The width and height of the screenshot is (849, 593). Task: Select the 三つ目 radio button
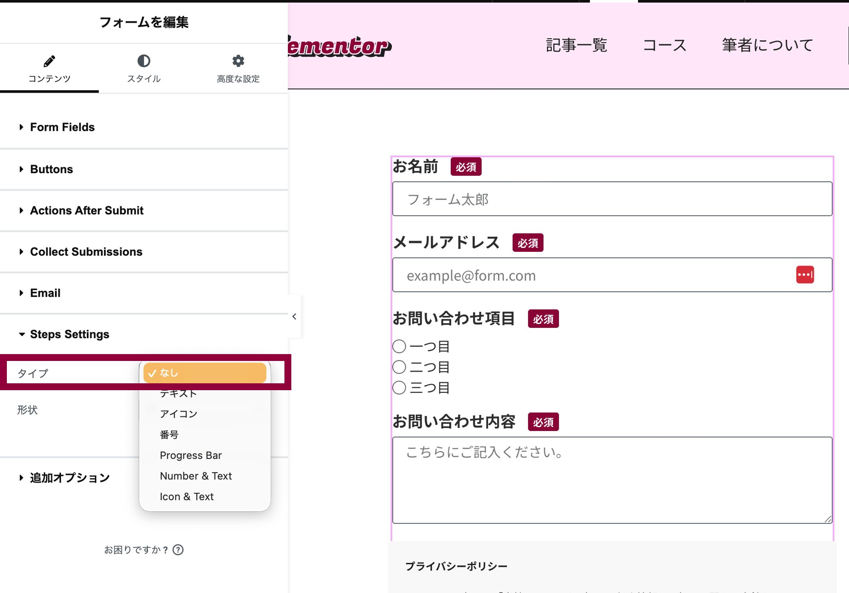[399, 388]
